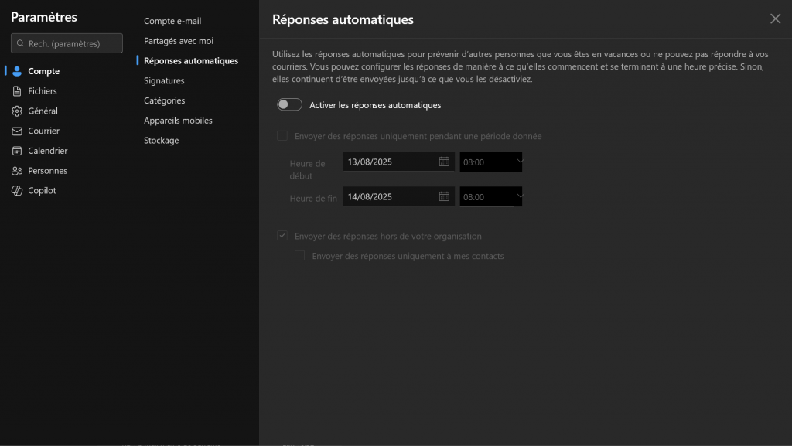Click the Calendrier icon in sidebar
This screenshot has width=792, height=446.
(x=17, y=151)
